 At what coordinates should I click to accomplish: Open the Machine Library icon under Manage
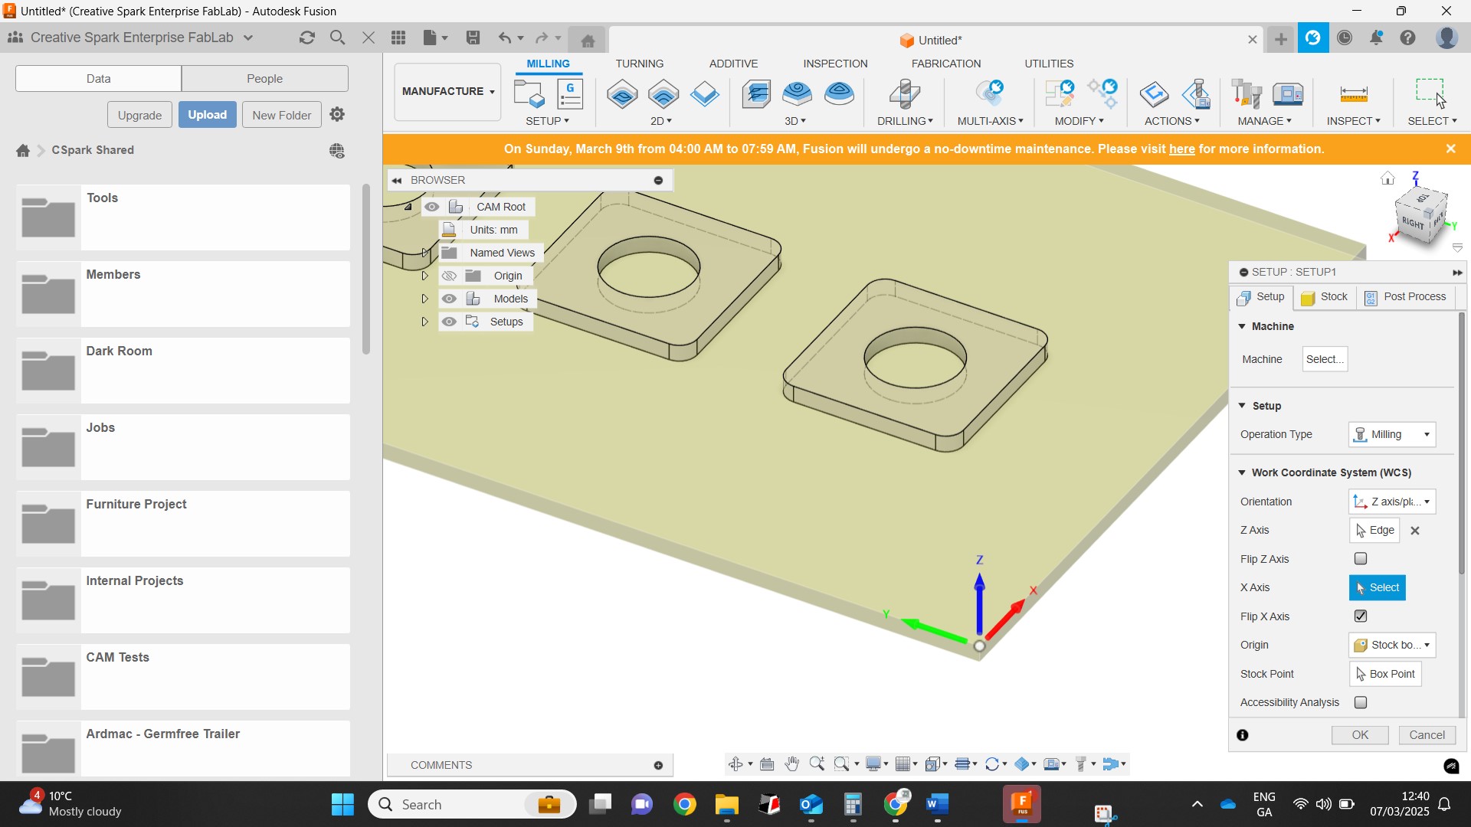tap(1288, 94)
